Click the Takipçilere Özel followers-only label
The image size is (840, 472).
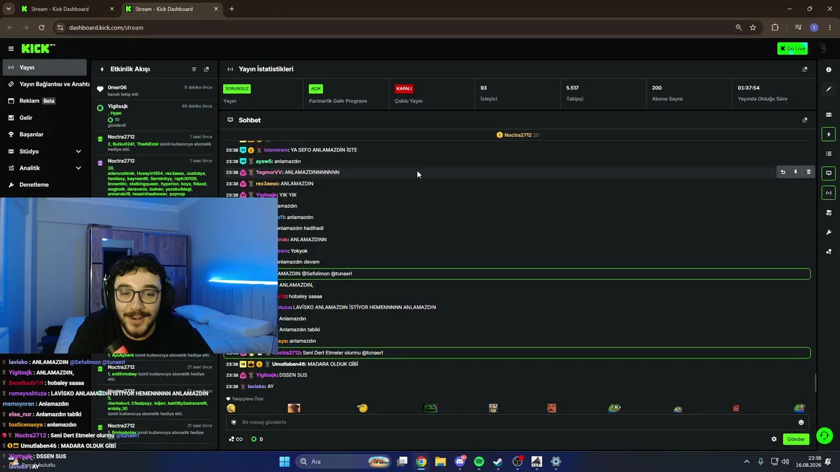tap(245, 399)
